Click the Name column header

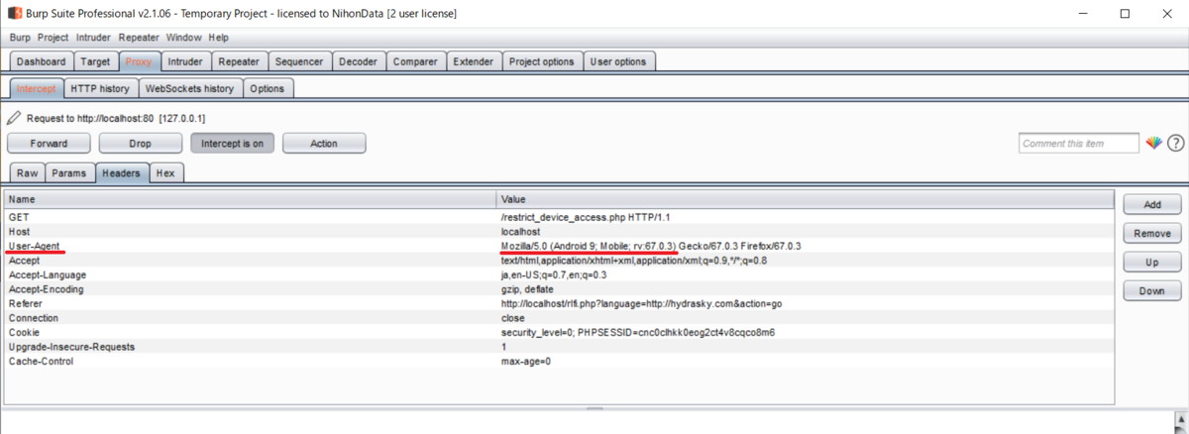[x=250, y=199]
